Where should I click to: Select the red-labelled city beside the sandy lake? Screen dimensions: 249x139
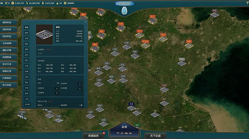click(x=152, y=19)
